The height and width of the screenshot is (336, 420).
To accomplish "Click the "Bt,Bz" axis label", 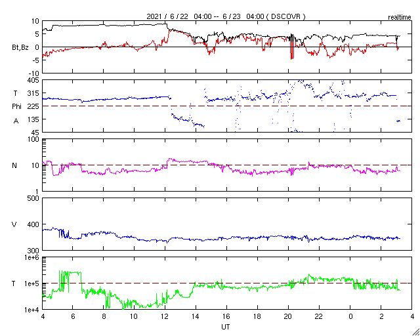I will coord(20,48).
